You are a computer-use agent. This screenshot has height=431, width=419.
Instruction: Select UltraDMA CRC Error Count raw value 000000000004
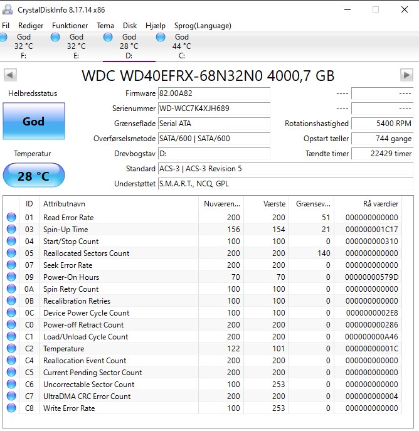[371, 396]
